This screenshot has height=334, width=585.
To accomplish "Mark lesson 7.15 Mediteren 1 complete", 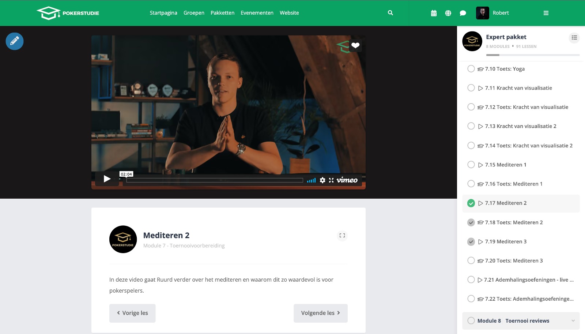I will coord(471,165).
